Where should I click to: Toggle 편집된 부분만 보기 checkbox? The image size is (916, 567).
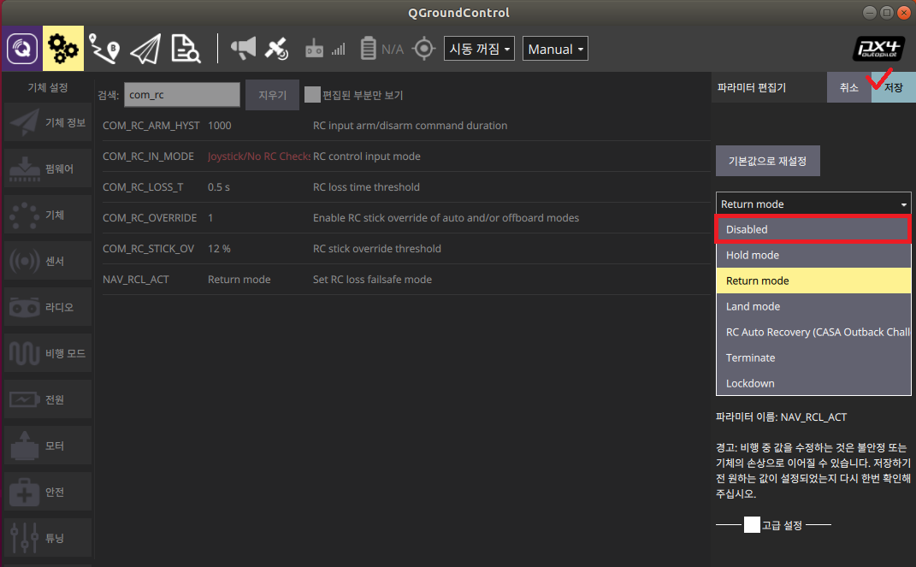[312, 95]
